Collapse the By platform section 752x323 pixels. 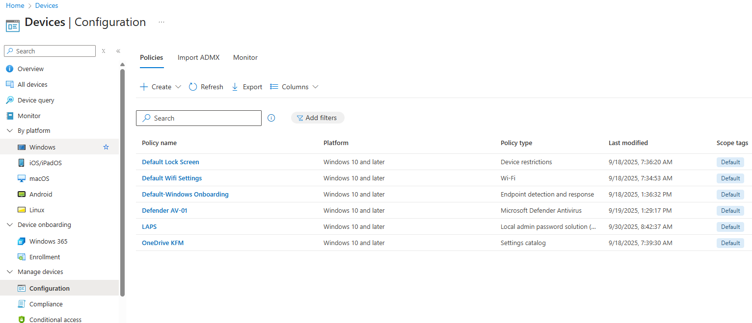(x=10, y=131)
